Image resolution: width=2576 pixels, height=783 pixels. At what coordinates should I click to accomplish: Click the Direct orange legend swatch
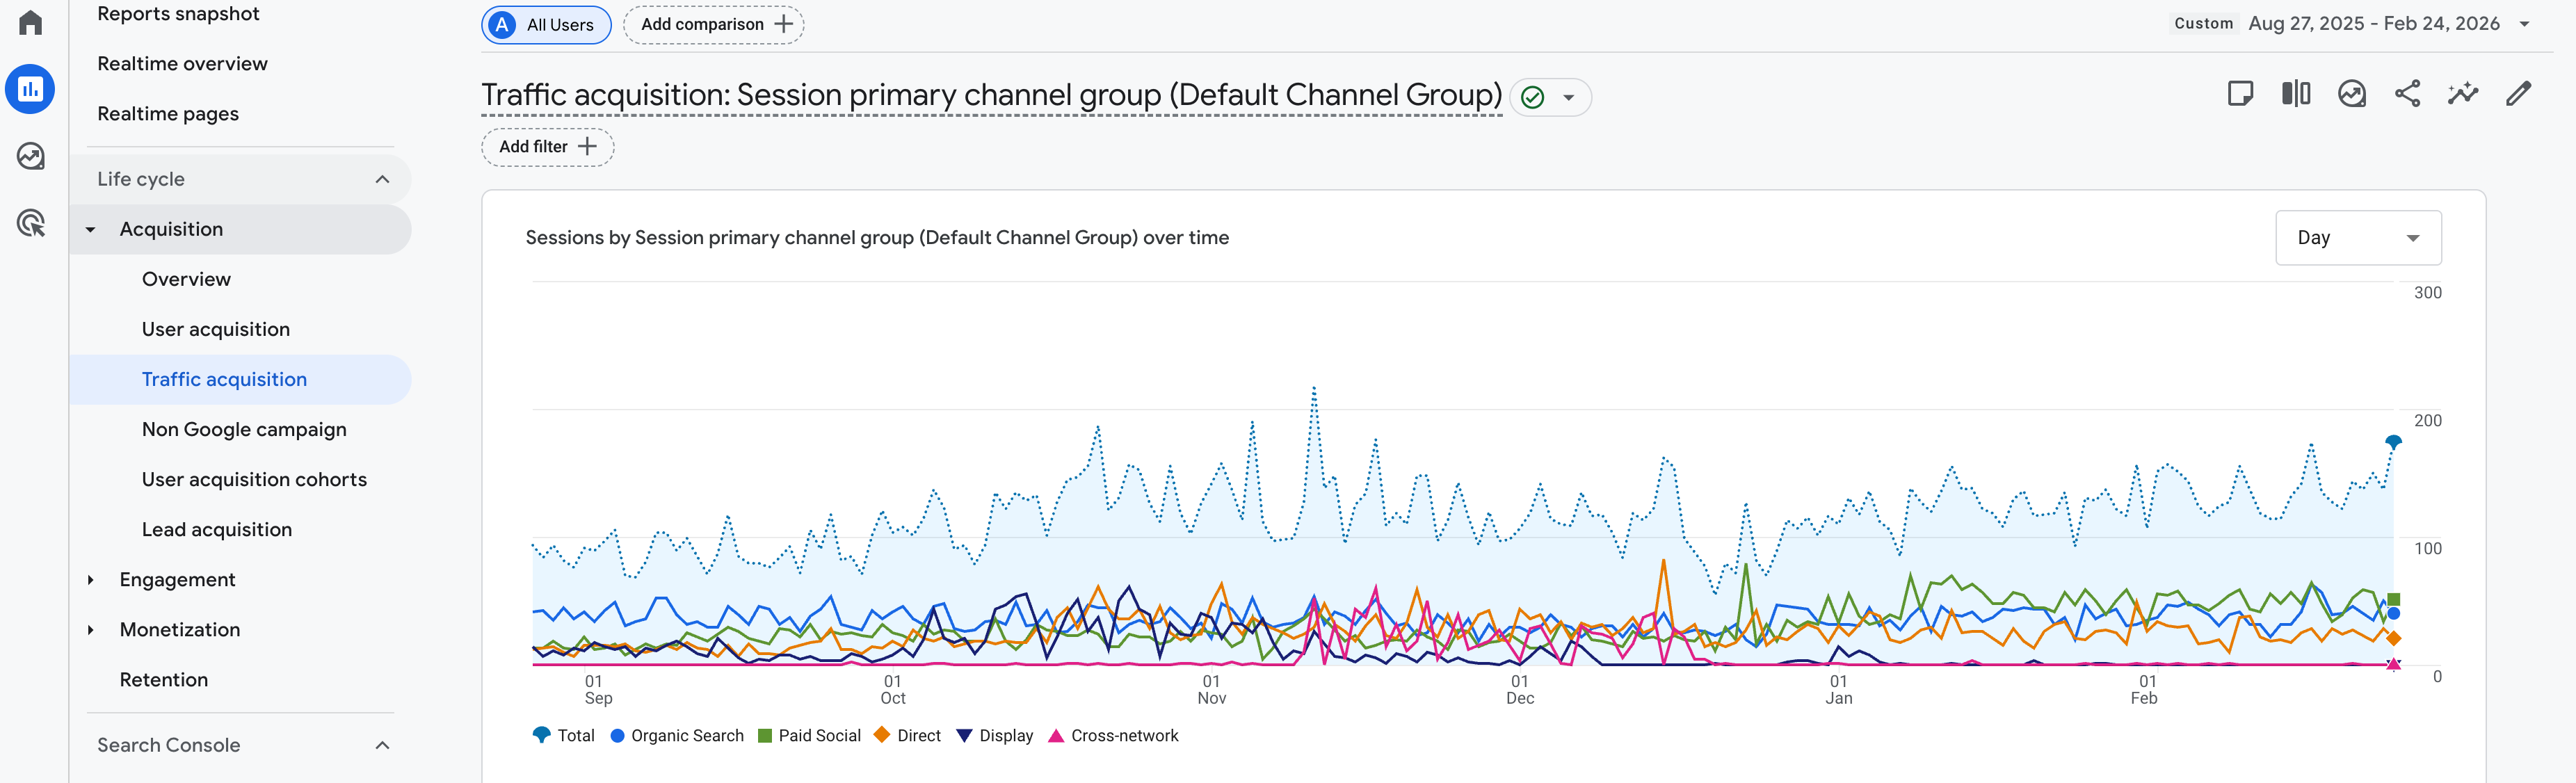(881, 735)
